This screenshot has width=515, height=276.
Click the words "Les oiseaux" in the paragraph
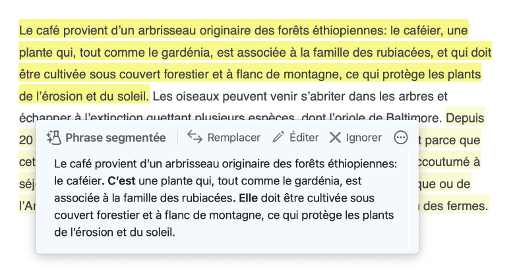coord(182,97)
